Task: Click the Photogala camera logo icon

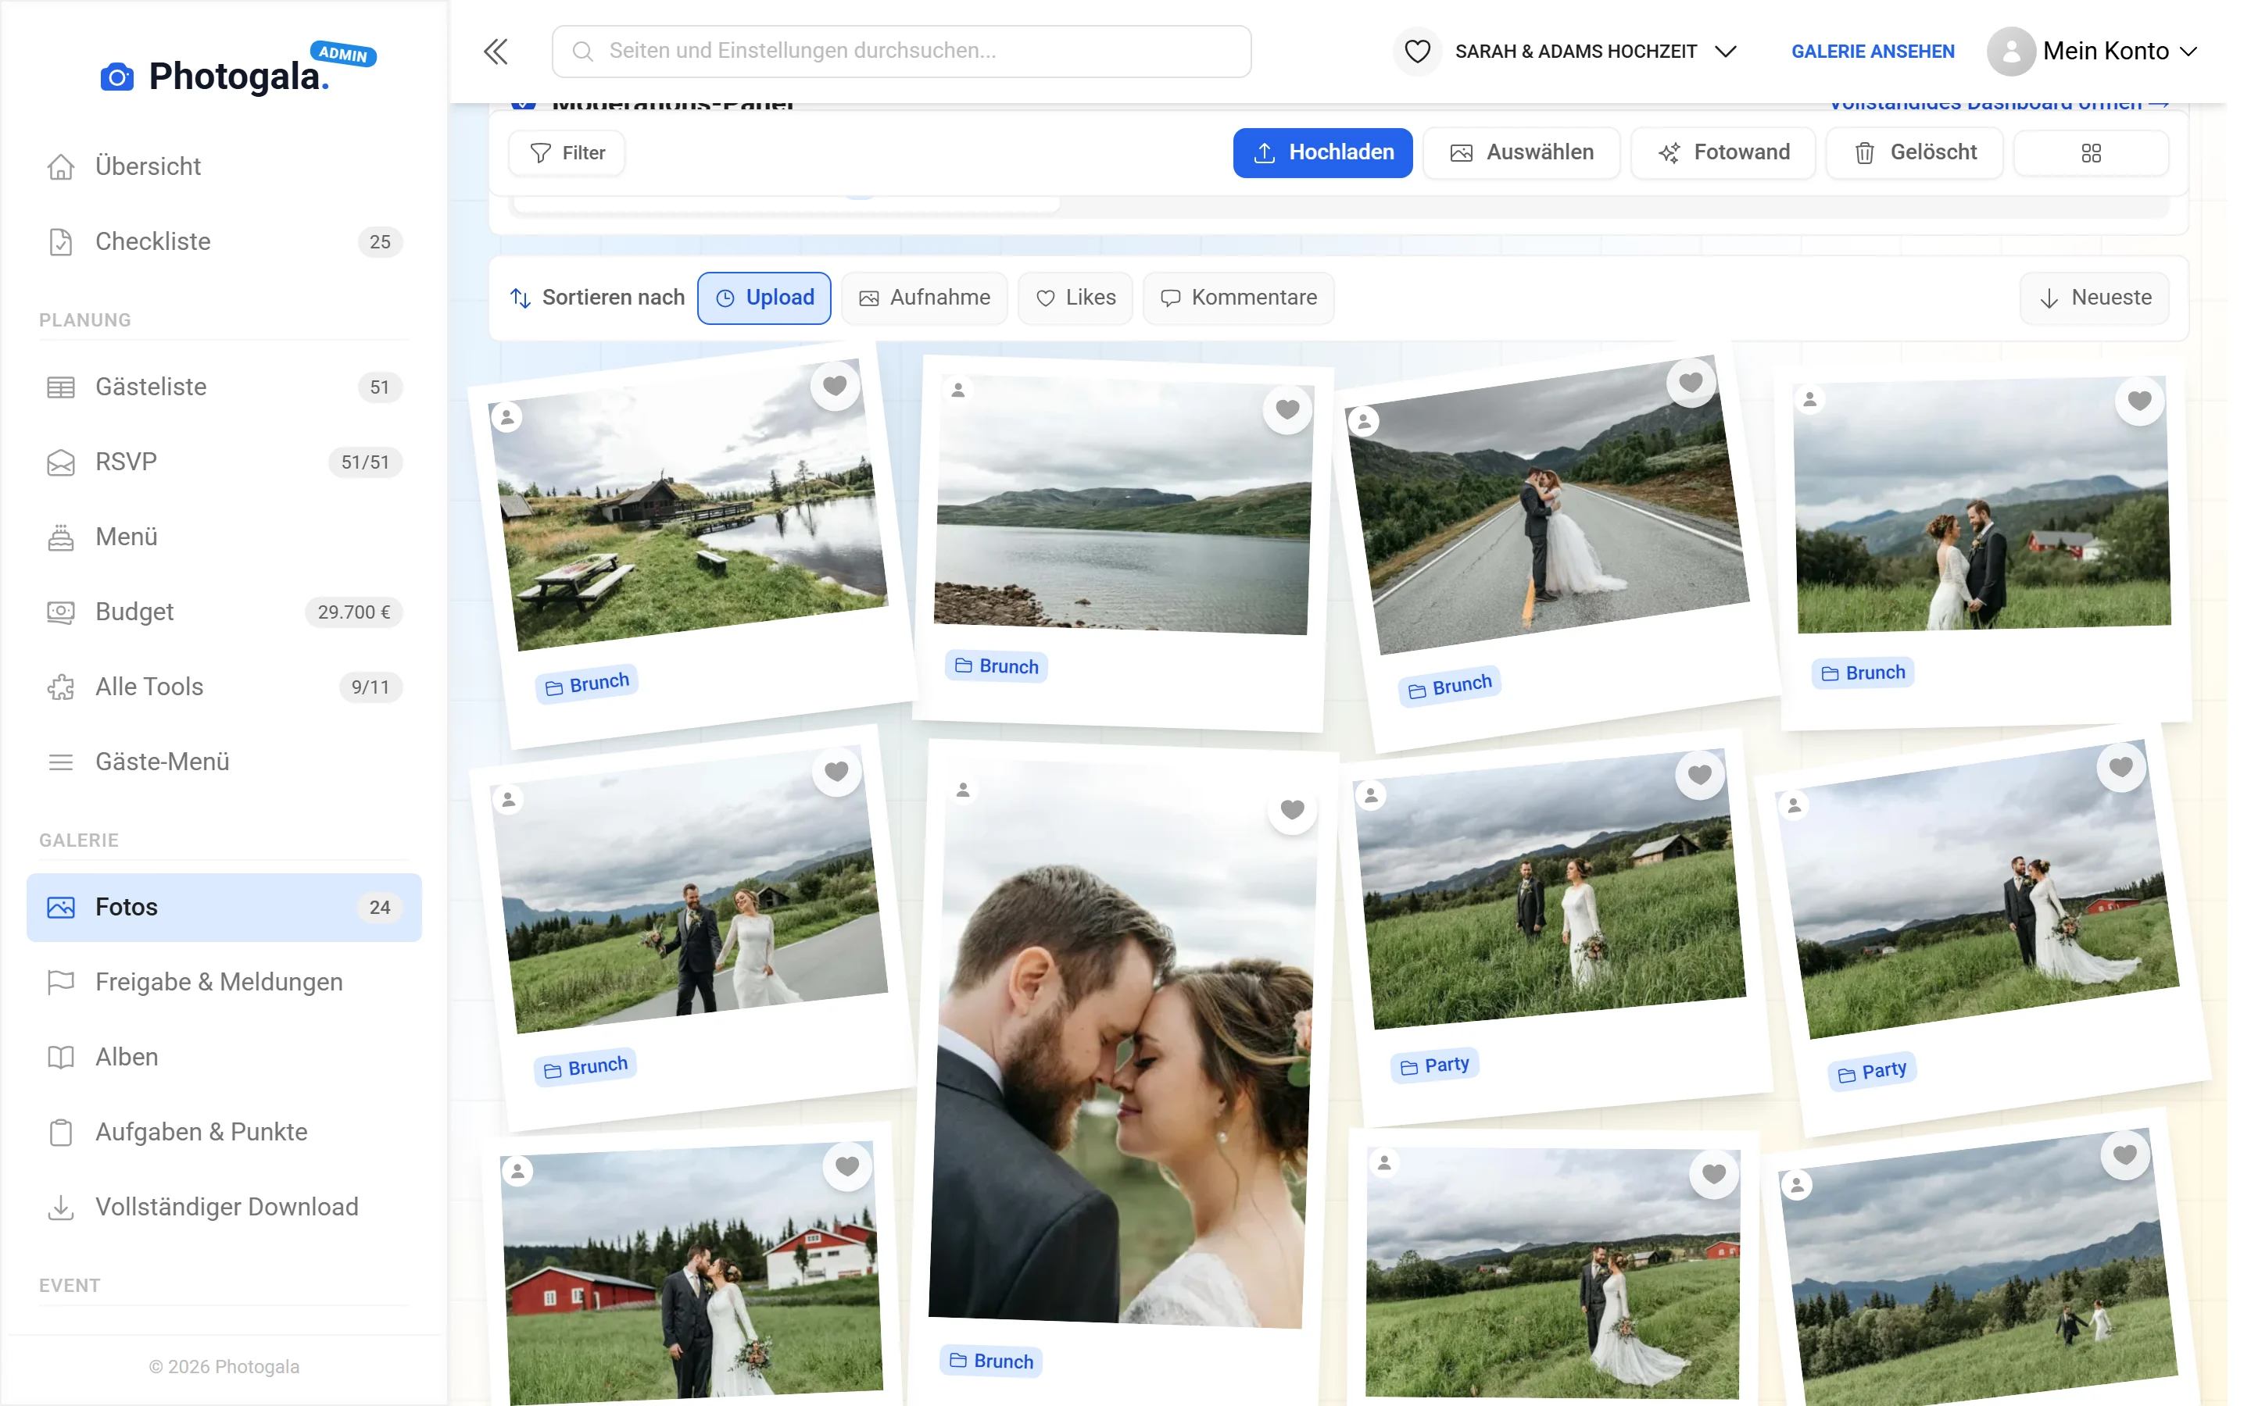Action: click(x=117, y=77)
